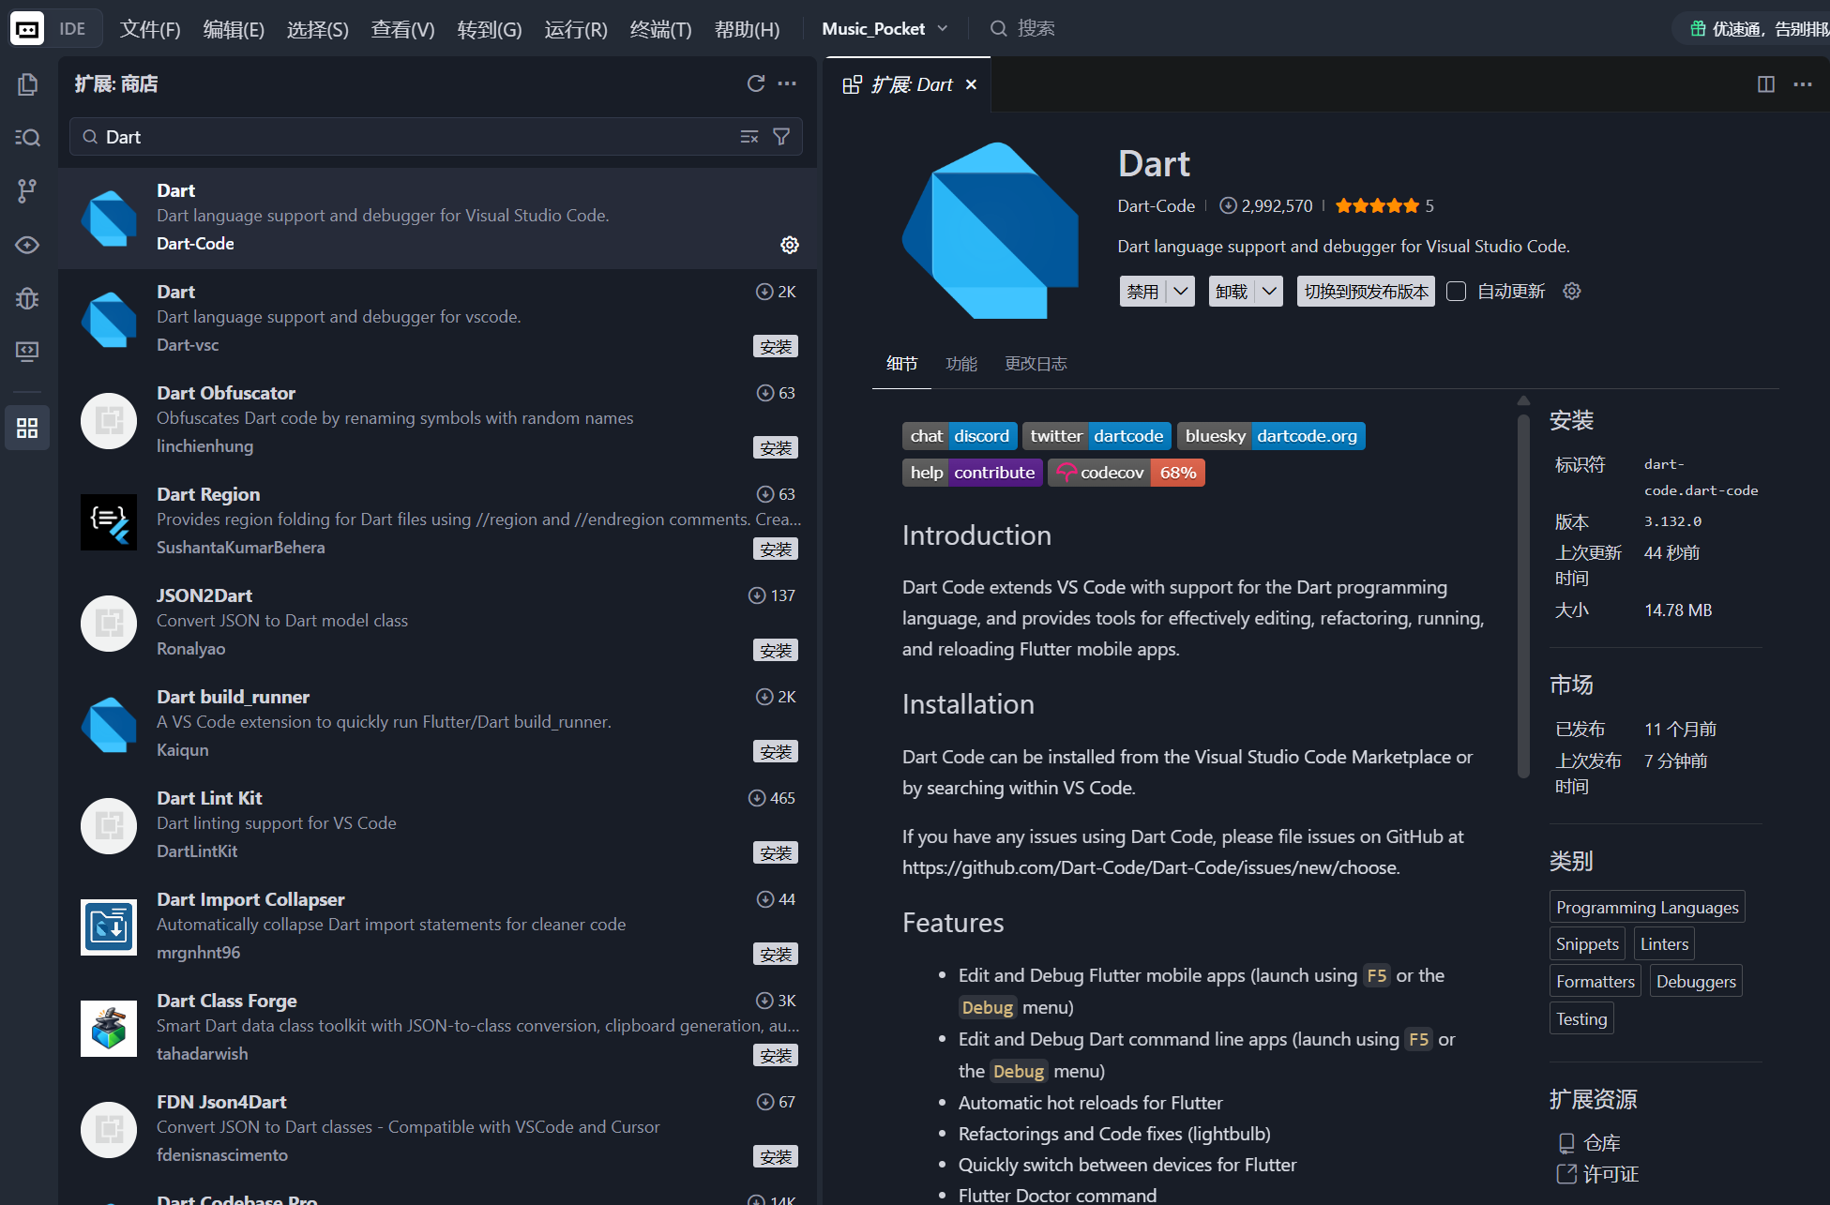The width and height of the screenshot is (1830, 1205).
Task: Open the Explorer files icon in sidebar
Action: coord(27,84)
